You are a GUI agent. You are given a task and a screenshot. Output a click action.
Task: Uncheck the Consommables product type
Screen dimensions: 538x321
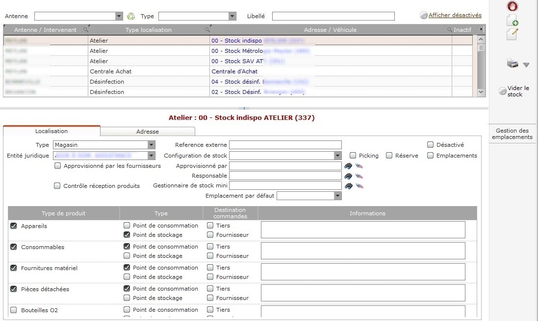click(14, 247)
